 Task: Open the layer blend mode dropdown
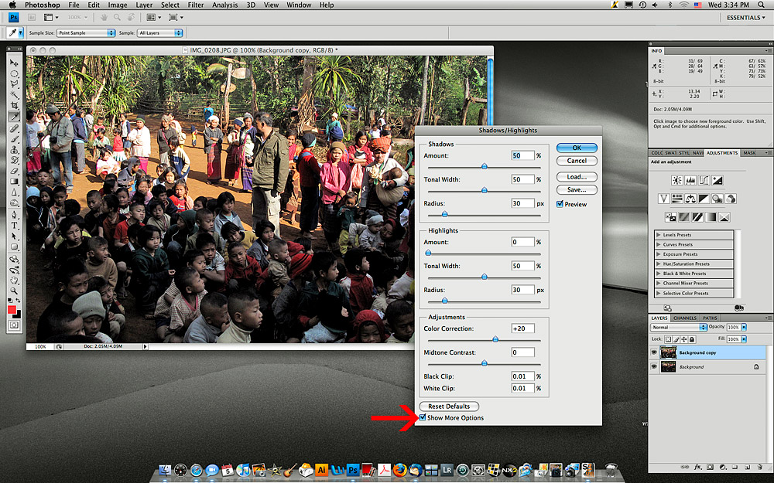click(679, 328)
